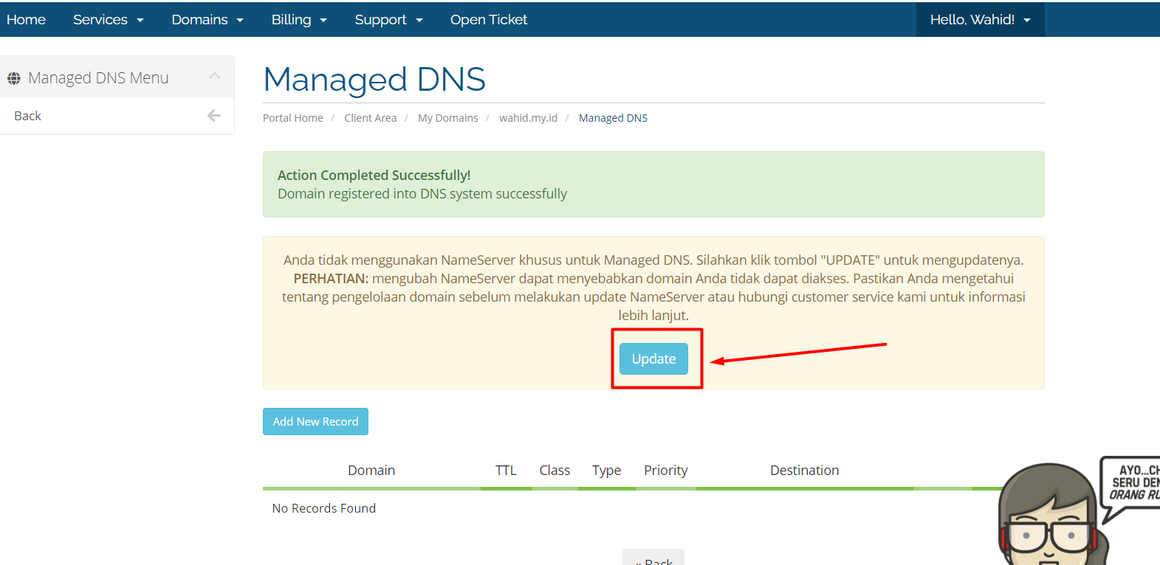
Task: Go to Home in the top navigation
Action: click(x=27, y=20)
